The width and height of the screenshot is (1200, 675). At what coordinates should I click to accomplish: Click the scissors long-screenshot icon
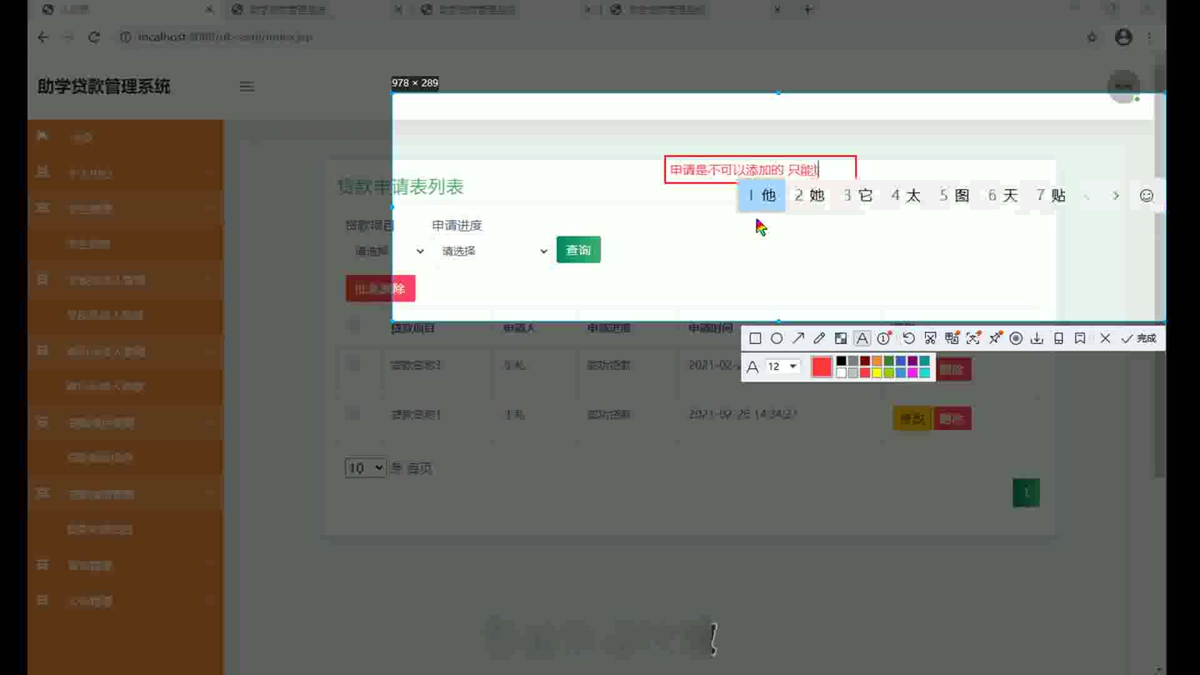pyautogui.click(x=930, y=338)
